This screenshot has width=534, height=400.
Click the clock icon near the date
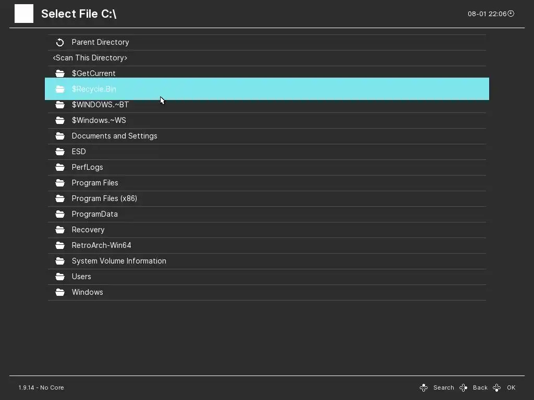[511, 14]
